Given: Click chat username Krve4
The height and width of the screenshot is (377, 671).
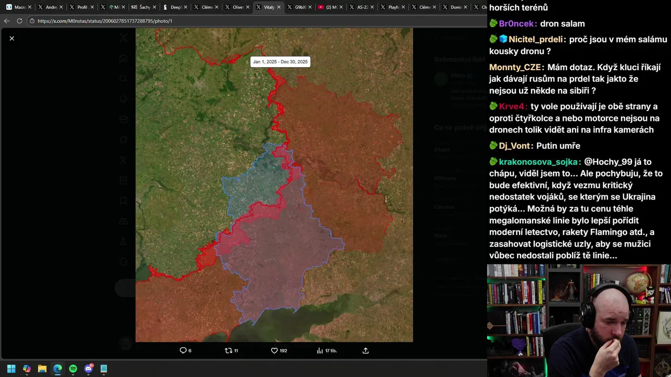Looking at the screenshot, I should (513, 106).
